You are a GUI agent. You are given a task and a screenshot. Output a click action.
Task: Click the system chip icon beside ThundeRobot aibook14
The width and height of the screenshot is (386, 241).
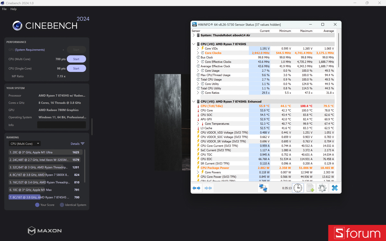click(x=198, y=35)
